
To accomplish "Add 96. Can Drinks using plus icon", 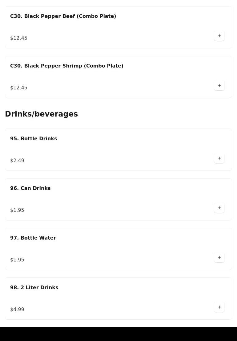I will 219,208.
